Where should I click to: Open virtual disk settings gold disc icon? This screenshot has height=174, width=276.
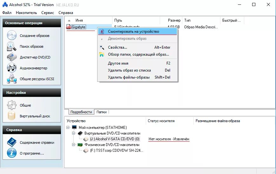tap(12, 116)
